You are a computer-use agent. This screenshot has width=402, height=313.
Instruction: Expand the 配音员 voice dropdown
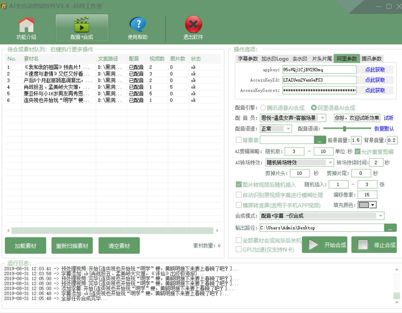(322, 118)
